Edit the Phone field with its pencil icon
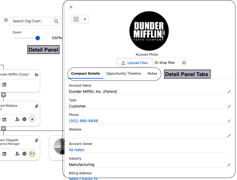This screenshot has height=180, width=237. [x=229, y=121]
